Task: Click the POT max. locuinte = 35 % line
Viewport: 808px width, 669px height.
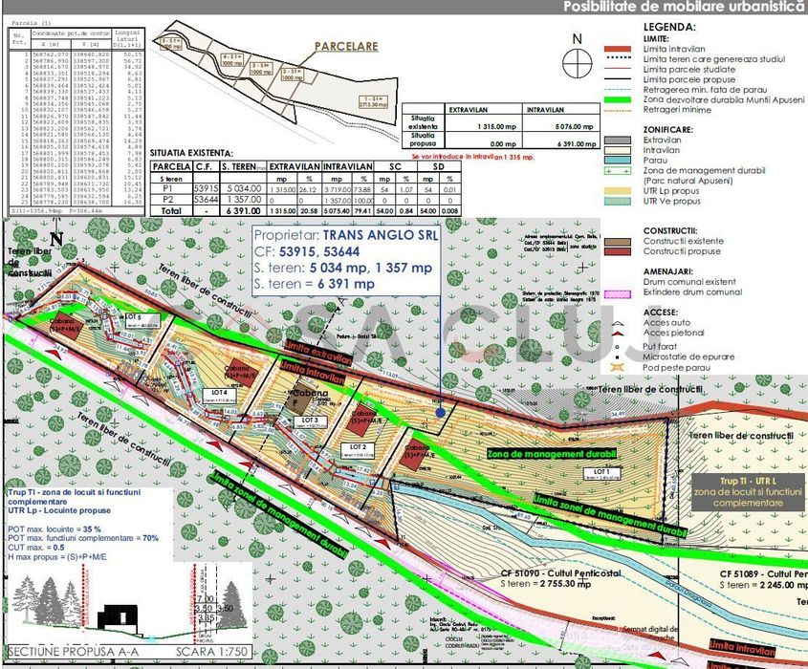Action: click(55, 529)
